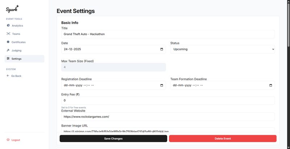Go to the Judging page
This screenshot has width=290, height=149.
(17, 50)
